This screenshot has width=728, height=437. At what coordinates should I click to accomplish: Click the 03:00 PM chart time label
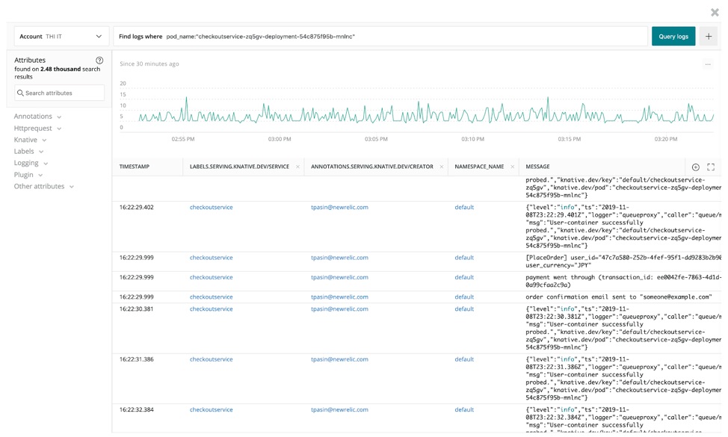[x=280, y=139]
